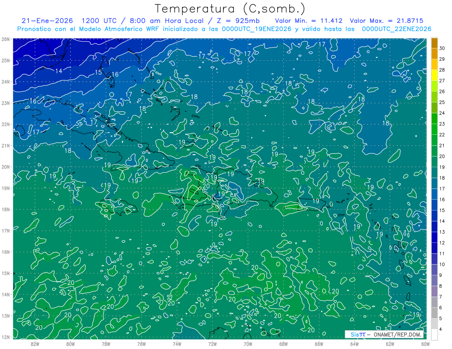Screen dimensions: 452x349
Task: Click the legend value '30'
Action: pos(442,48)
